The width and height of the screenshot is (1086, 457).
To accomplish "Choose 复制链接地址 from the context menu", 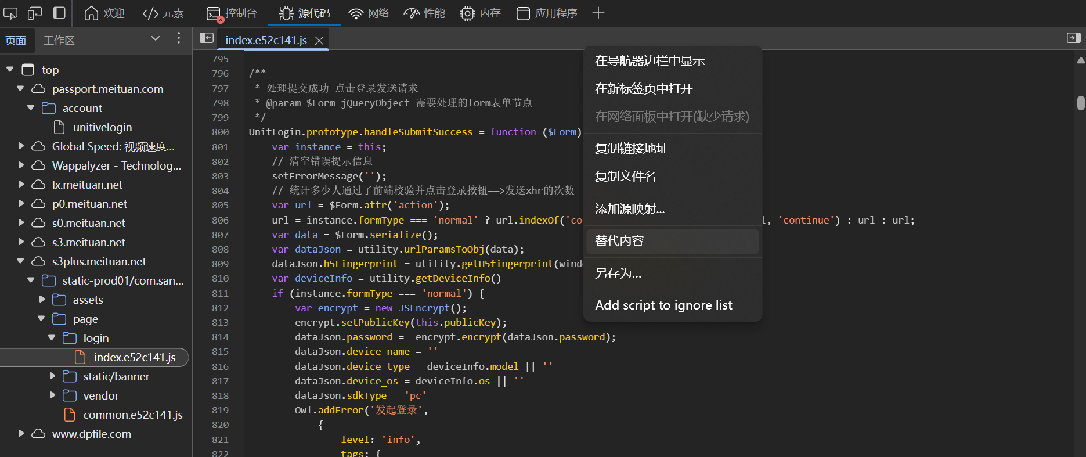I will coord(632,149).
